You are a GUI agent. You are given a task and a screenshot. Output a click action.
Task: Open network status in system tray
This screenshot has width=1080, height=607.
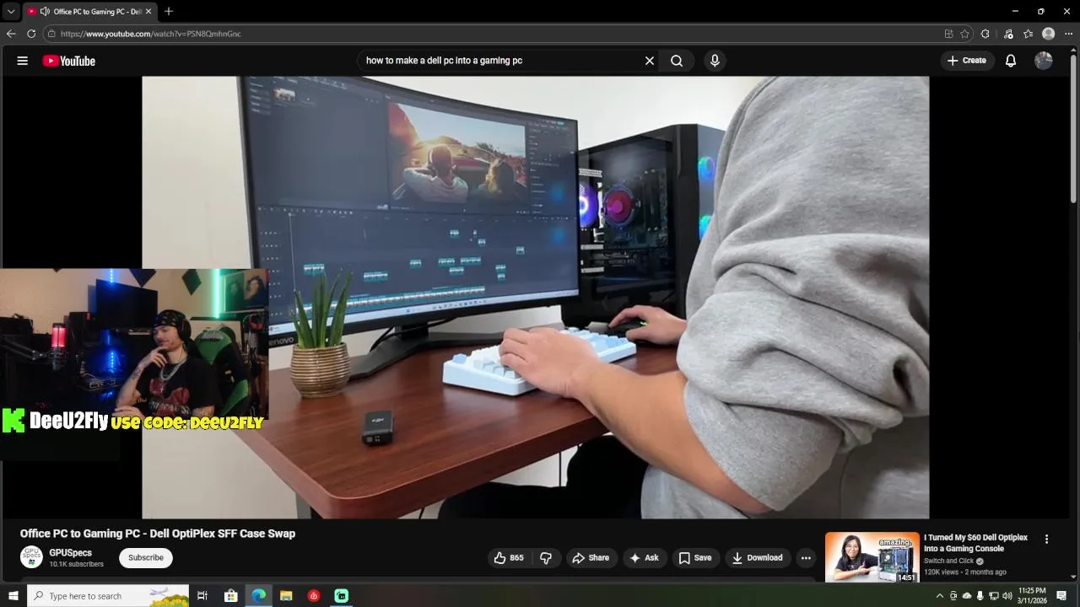coord(993,596)
